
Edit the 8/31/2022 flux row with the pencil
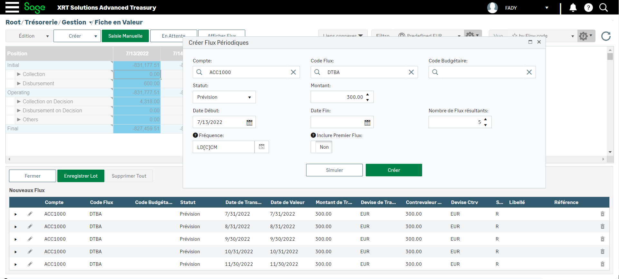[x=30, y=227]
